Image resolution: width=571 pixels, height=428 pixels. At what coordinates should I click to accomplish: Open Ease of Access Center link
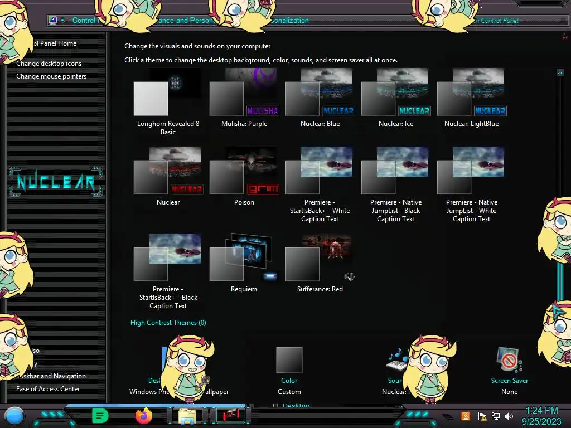(48, 388)
